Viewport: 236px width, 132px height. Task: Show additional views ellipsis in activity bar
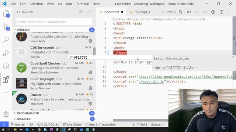tap(6, 92)
